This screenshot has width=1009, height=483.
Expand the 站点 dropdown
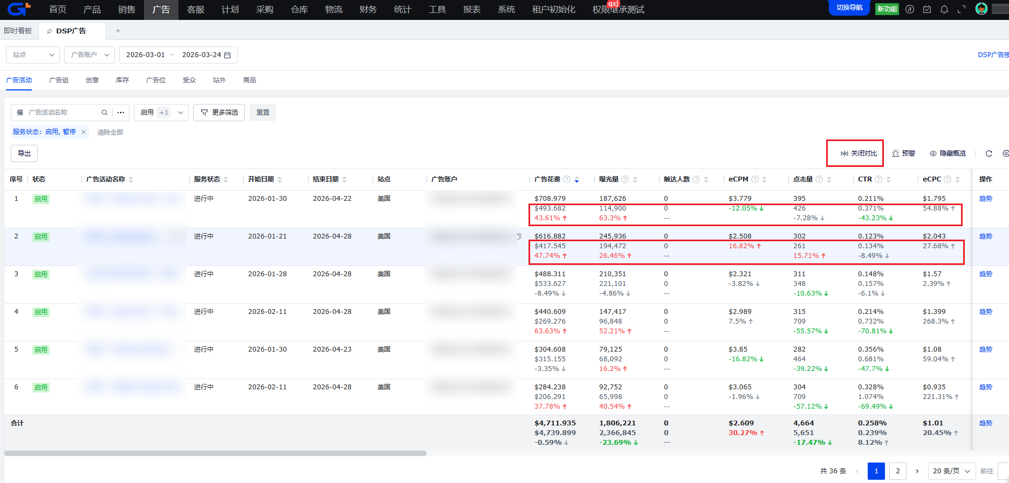tap(33, 55)
